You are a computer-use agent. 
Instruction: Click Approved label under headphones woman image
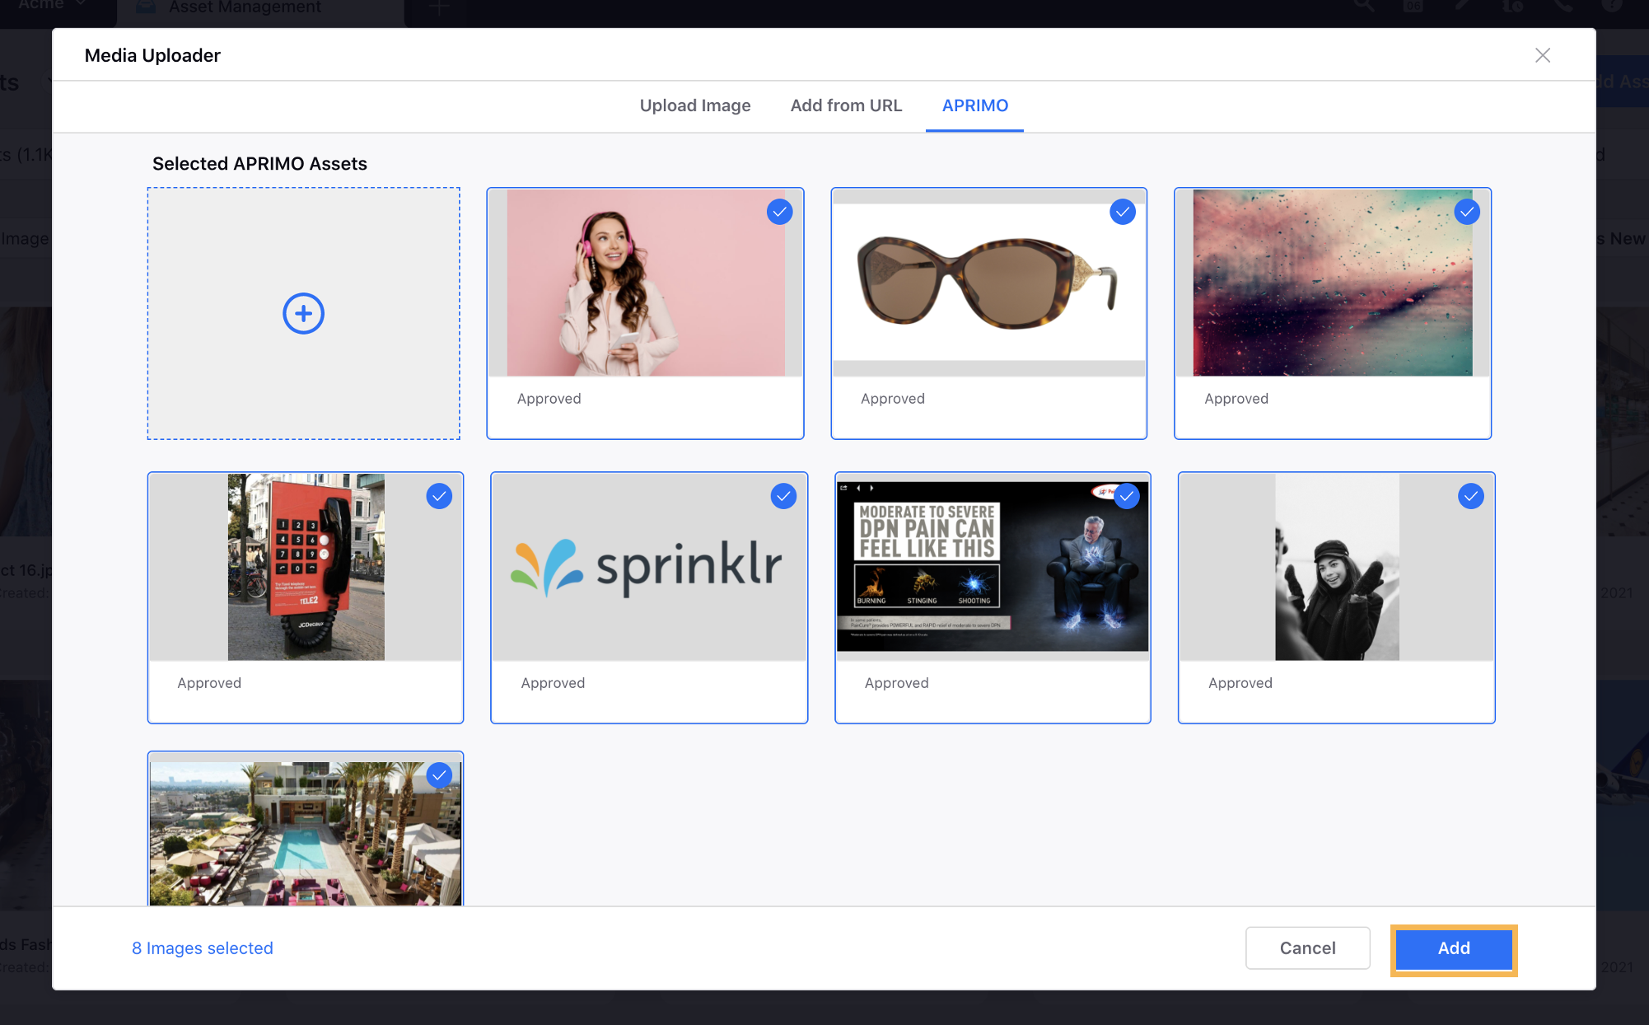pyautogui.click(x=549, y=399)
